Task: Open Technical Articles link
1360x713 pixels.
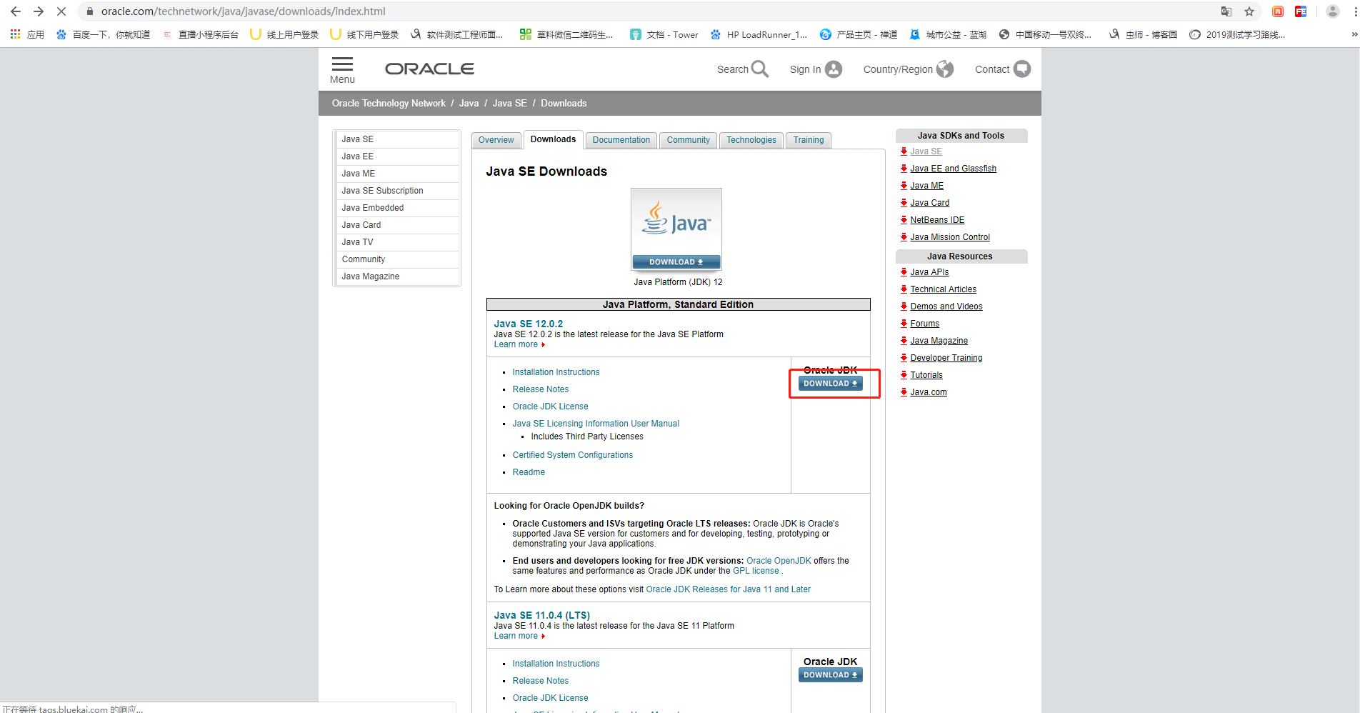Action: click(x=943, y=289)
